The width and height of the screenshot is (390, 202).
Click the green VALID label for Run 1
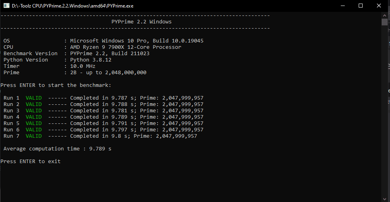pos(33,98)
